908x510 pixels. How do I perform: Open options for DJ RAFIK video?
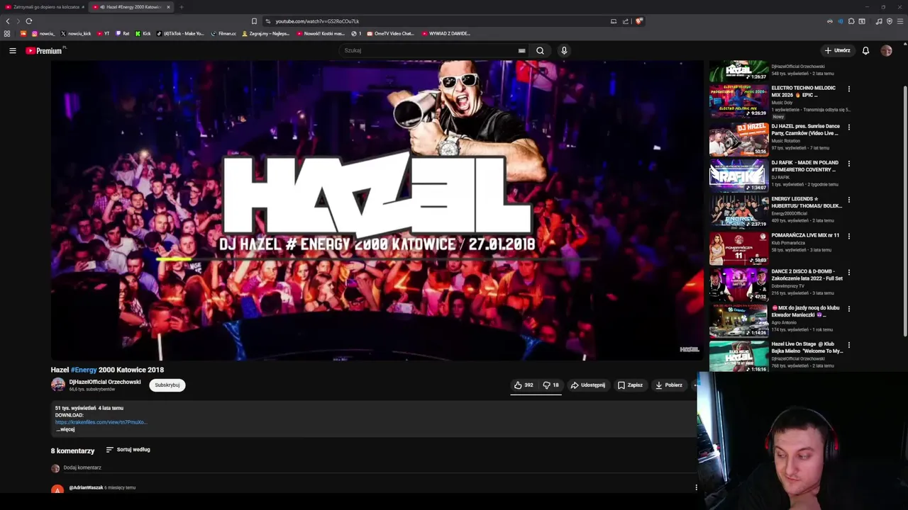coord(848,164)
